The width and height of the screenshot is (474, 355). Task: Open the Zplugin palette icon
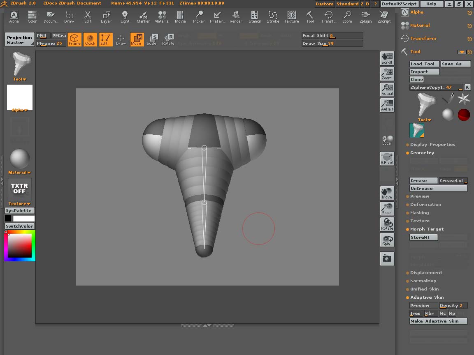[365, 16]
